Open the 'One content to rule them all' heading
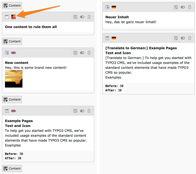The width and height of the screenshot is (196, 174). [31, 27]
